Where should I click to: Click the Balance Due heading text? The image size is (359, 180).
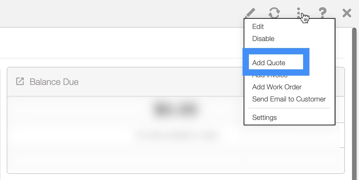[54, 82]
